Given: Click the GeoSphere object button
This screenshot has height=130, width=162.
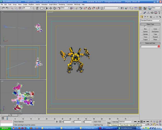Looking at the screenshot, I should pos(155,32).
